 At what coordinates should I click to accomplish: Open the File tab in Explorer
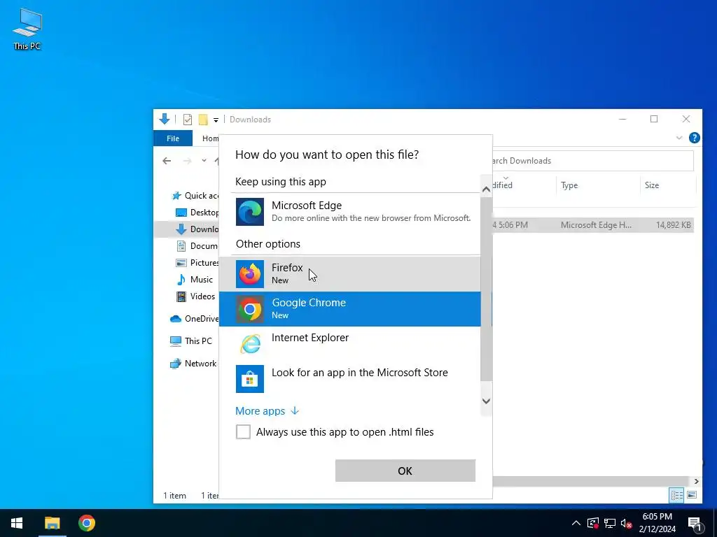[173, 138]
